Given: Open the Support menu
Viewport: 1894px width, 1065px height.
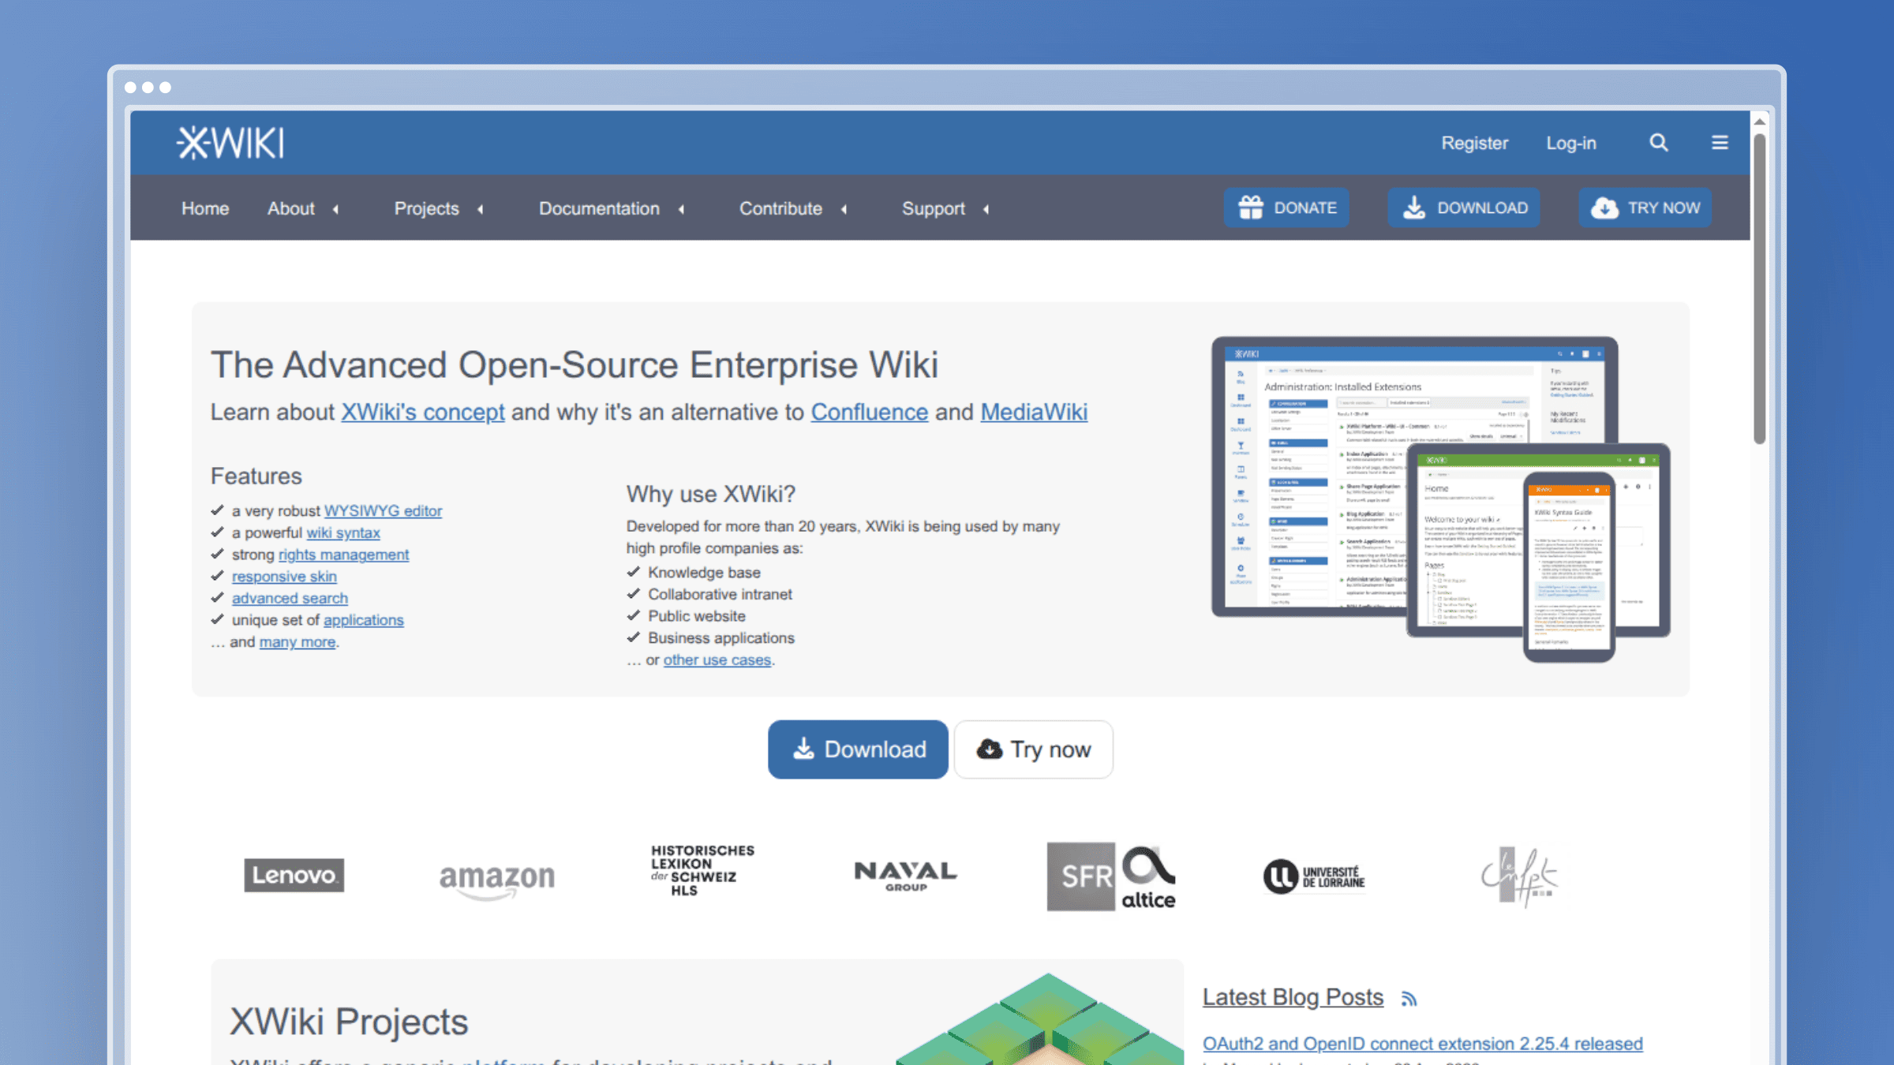Looking at the screenshot, I should (x=934, y=209).
